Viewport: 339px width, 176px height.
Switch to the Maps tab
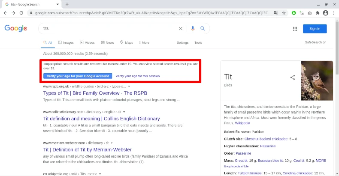127,42
